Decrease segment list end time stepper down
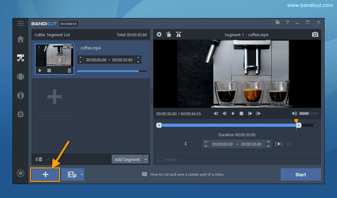 point(138,62)
